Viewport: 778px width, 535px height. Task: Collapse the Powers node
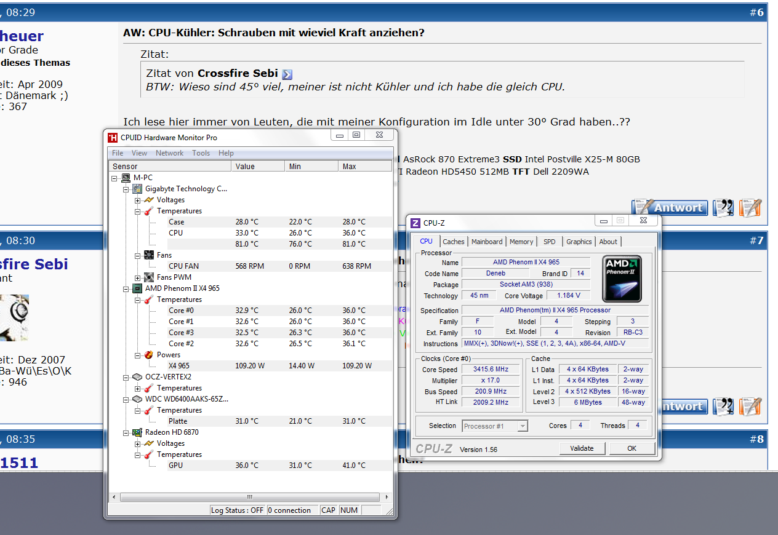[x=138, y=355]
